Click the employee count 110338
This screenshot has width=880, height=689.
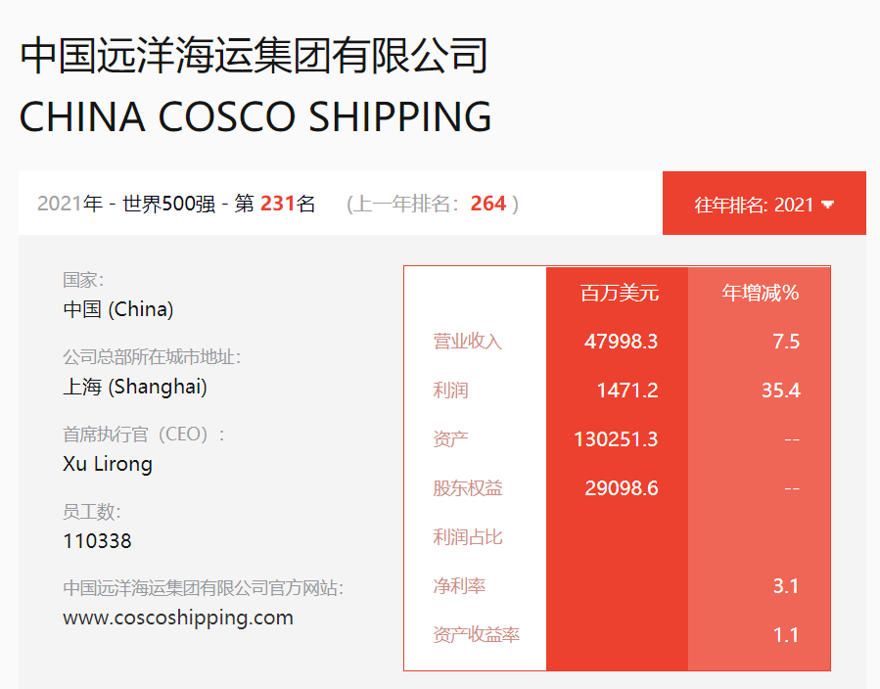click(x=97, y=541)
